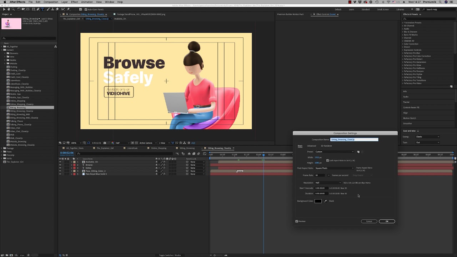Click the save preset icon beside Preset
This screenshot has height=257, width=457.
pos(358,152)
